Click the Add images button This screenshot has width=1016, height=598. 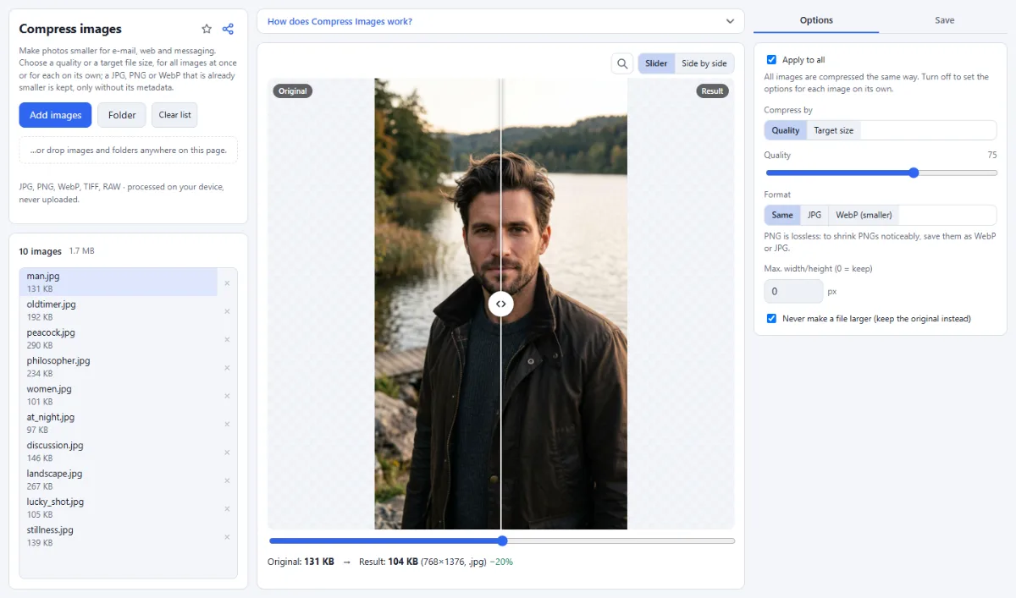55,115
